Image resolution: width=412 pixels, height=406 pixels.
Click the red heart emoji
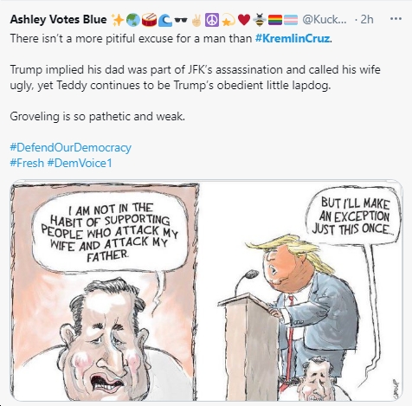click(x=244, y=20)
